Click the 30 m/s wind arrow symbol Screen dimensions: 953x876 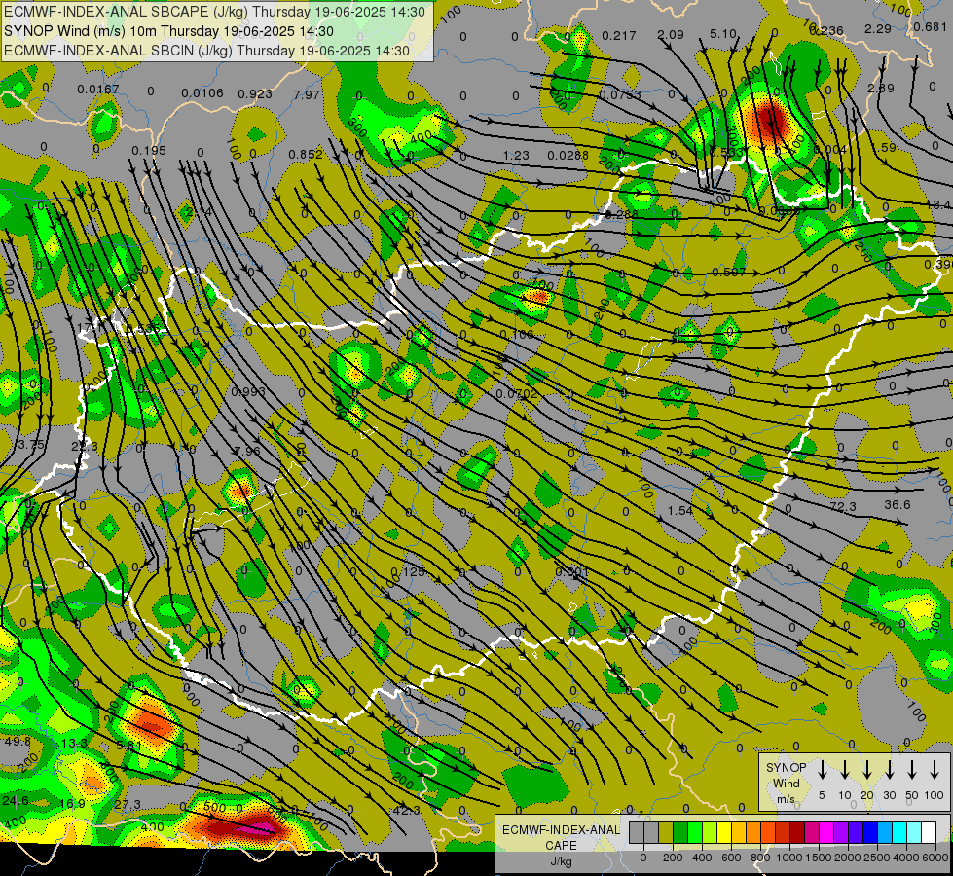(x=890, y=770)
